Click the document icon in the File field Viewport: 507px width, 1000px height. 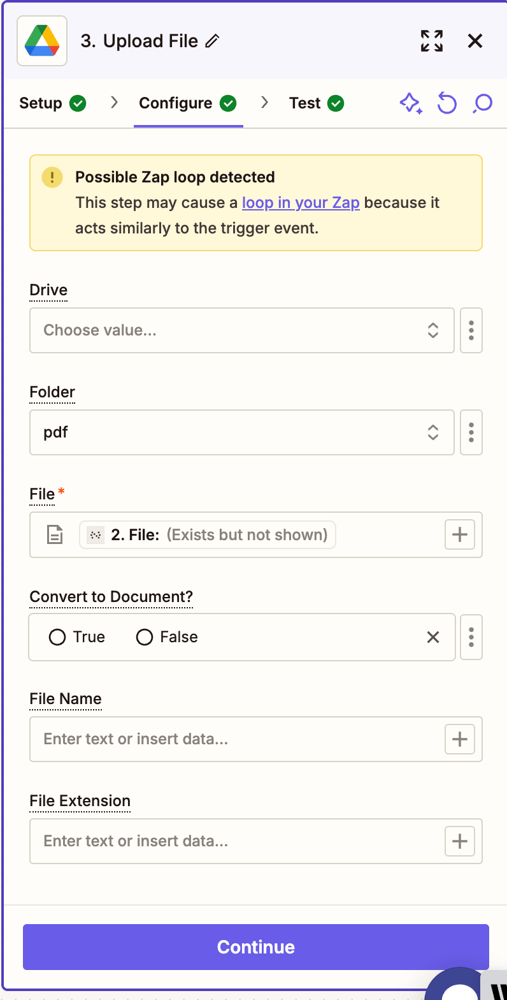click(55, 534)
